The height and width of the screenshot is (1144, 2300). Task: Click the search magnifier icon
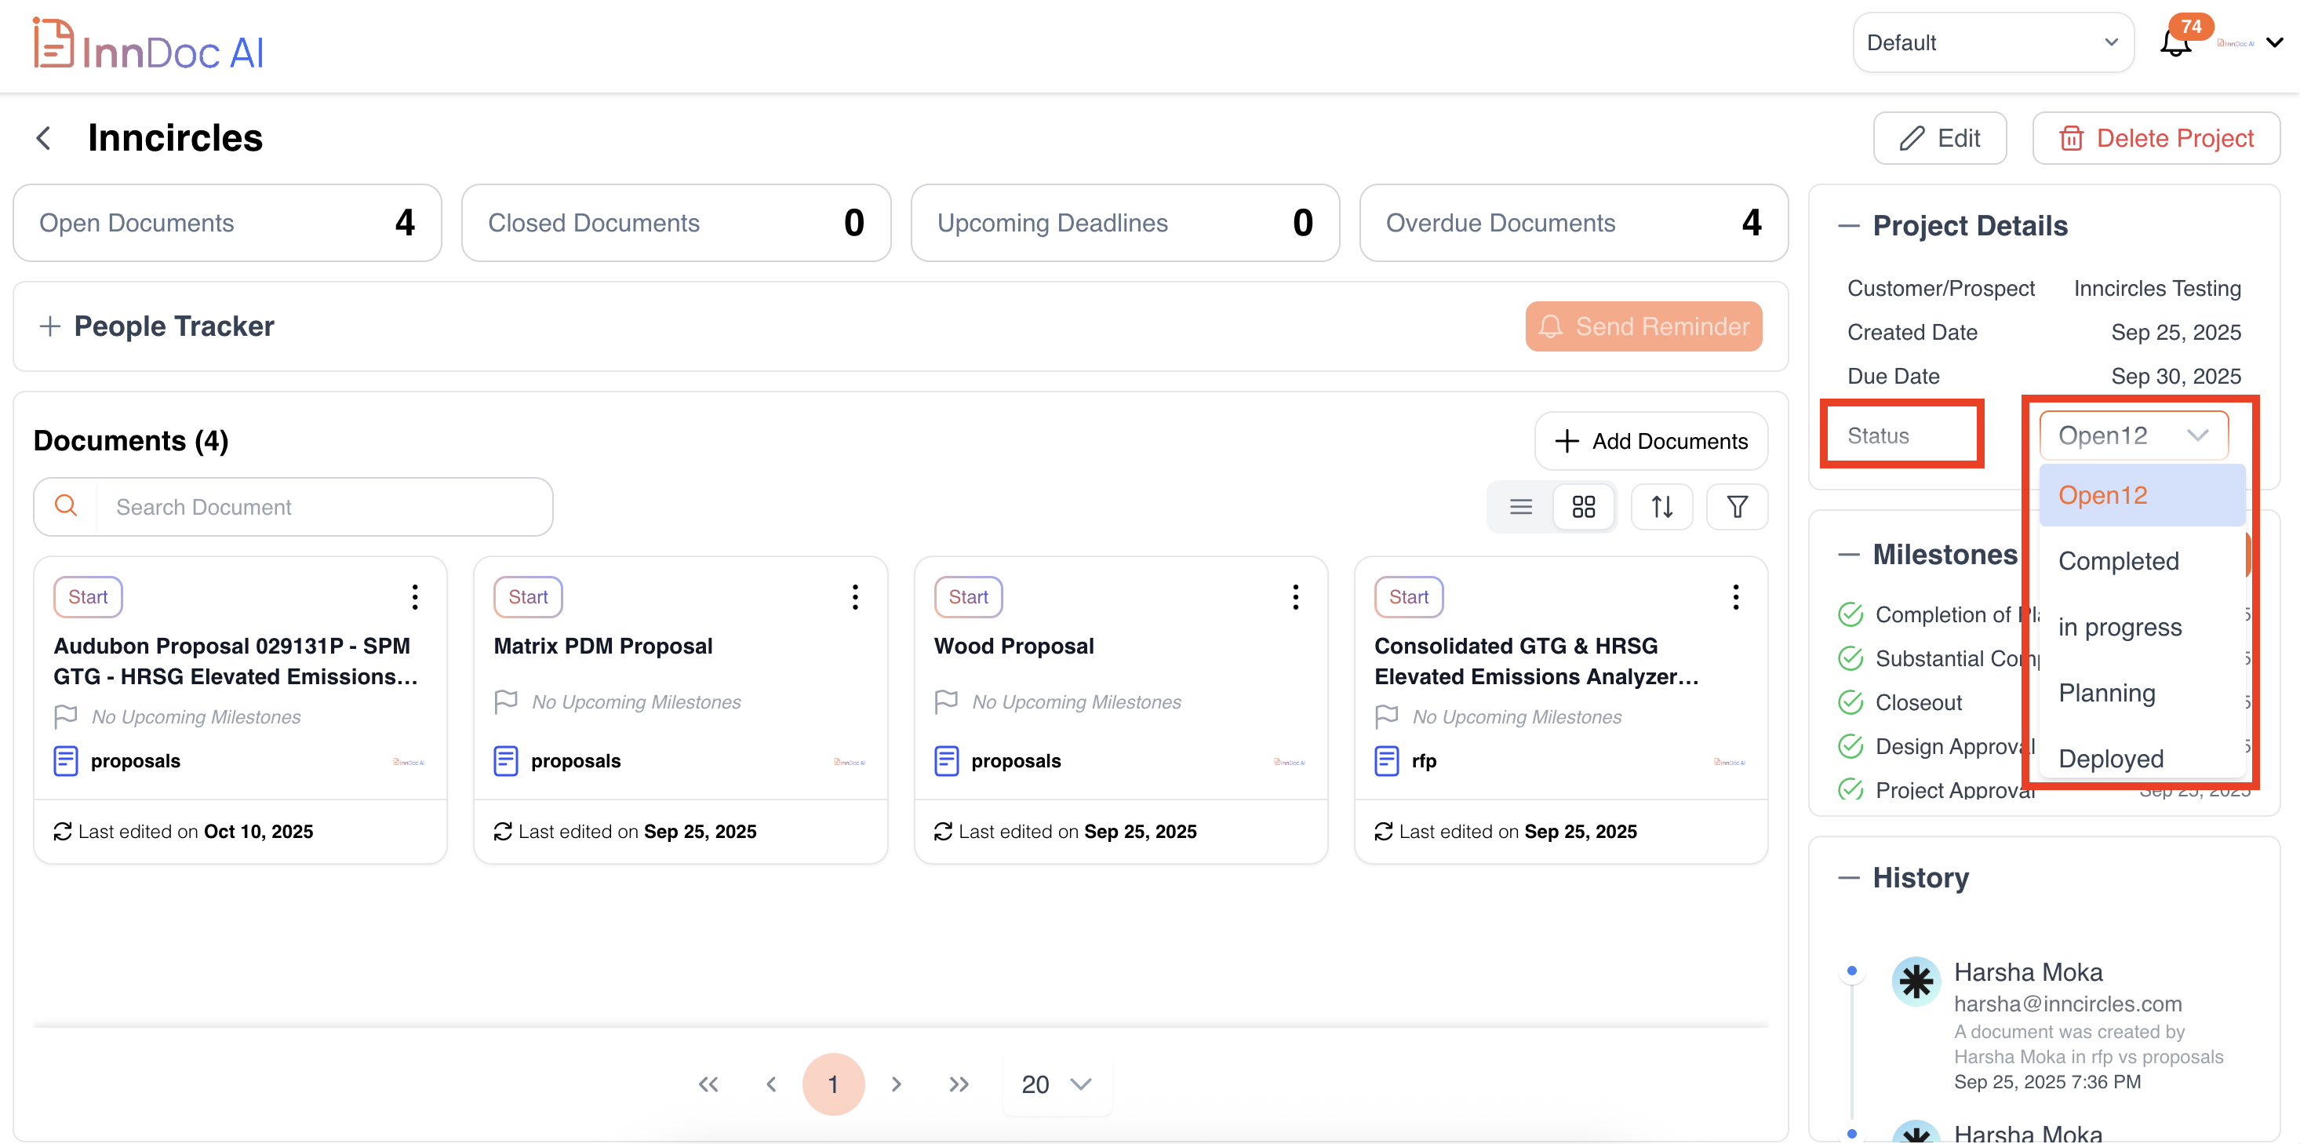click(65, 506)
